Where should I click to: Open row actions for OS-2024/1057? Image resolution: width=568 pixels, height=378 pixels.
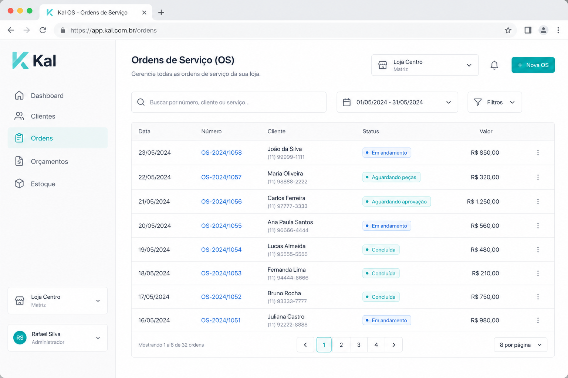538,177
